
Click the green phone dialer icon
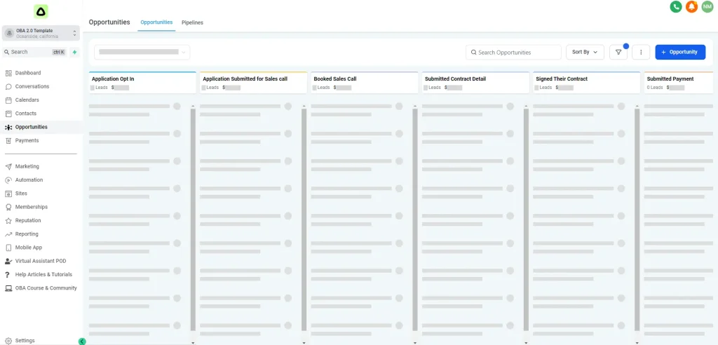coord(675,6)
